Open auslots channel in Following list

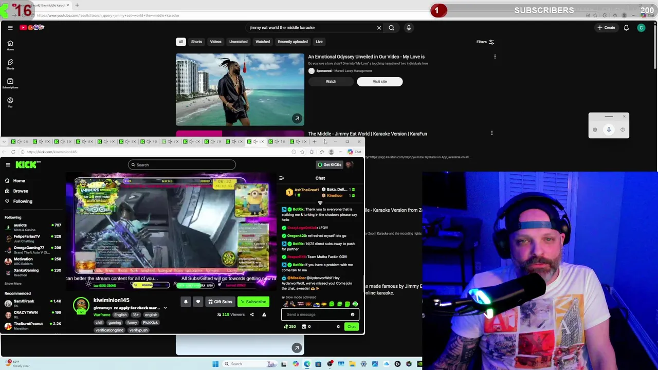[33, 227]
